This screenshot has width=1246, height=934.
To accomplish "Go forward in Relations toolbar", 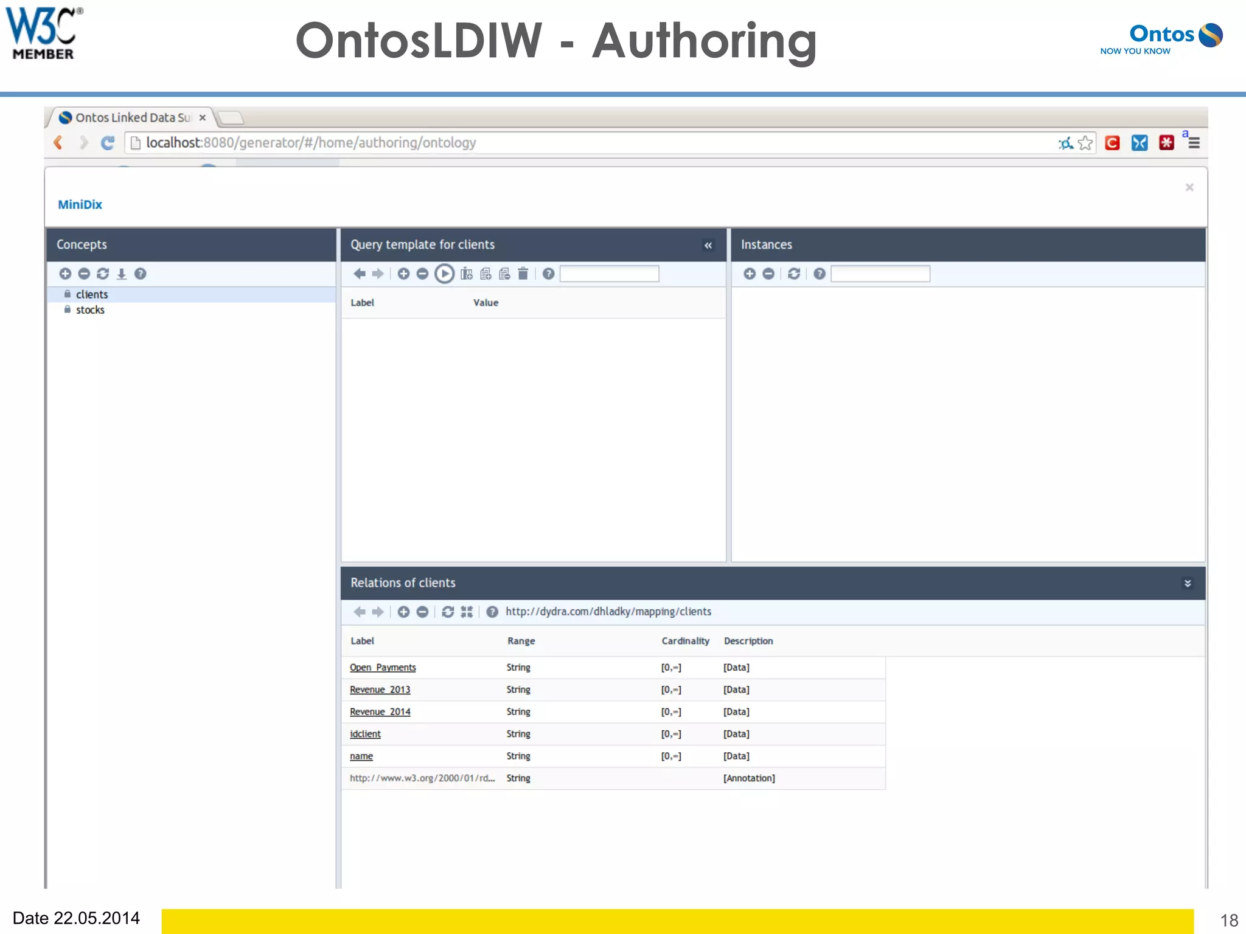I will tap(378, 612).
